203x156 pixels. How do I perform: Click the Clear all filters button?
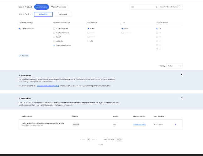(x=24, y=56)
